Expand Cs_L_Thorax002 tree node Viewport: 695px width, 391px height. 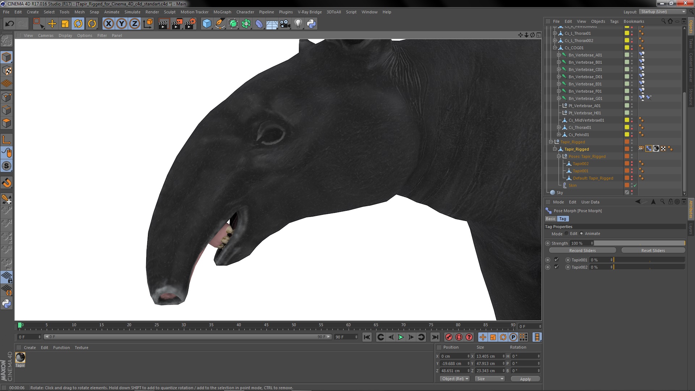(555, 41)
